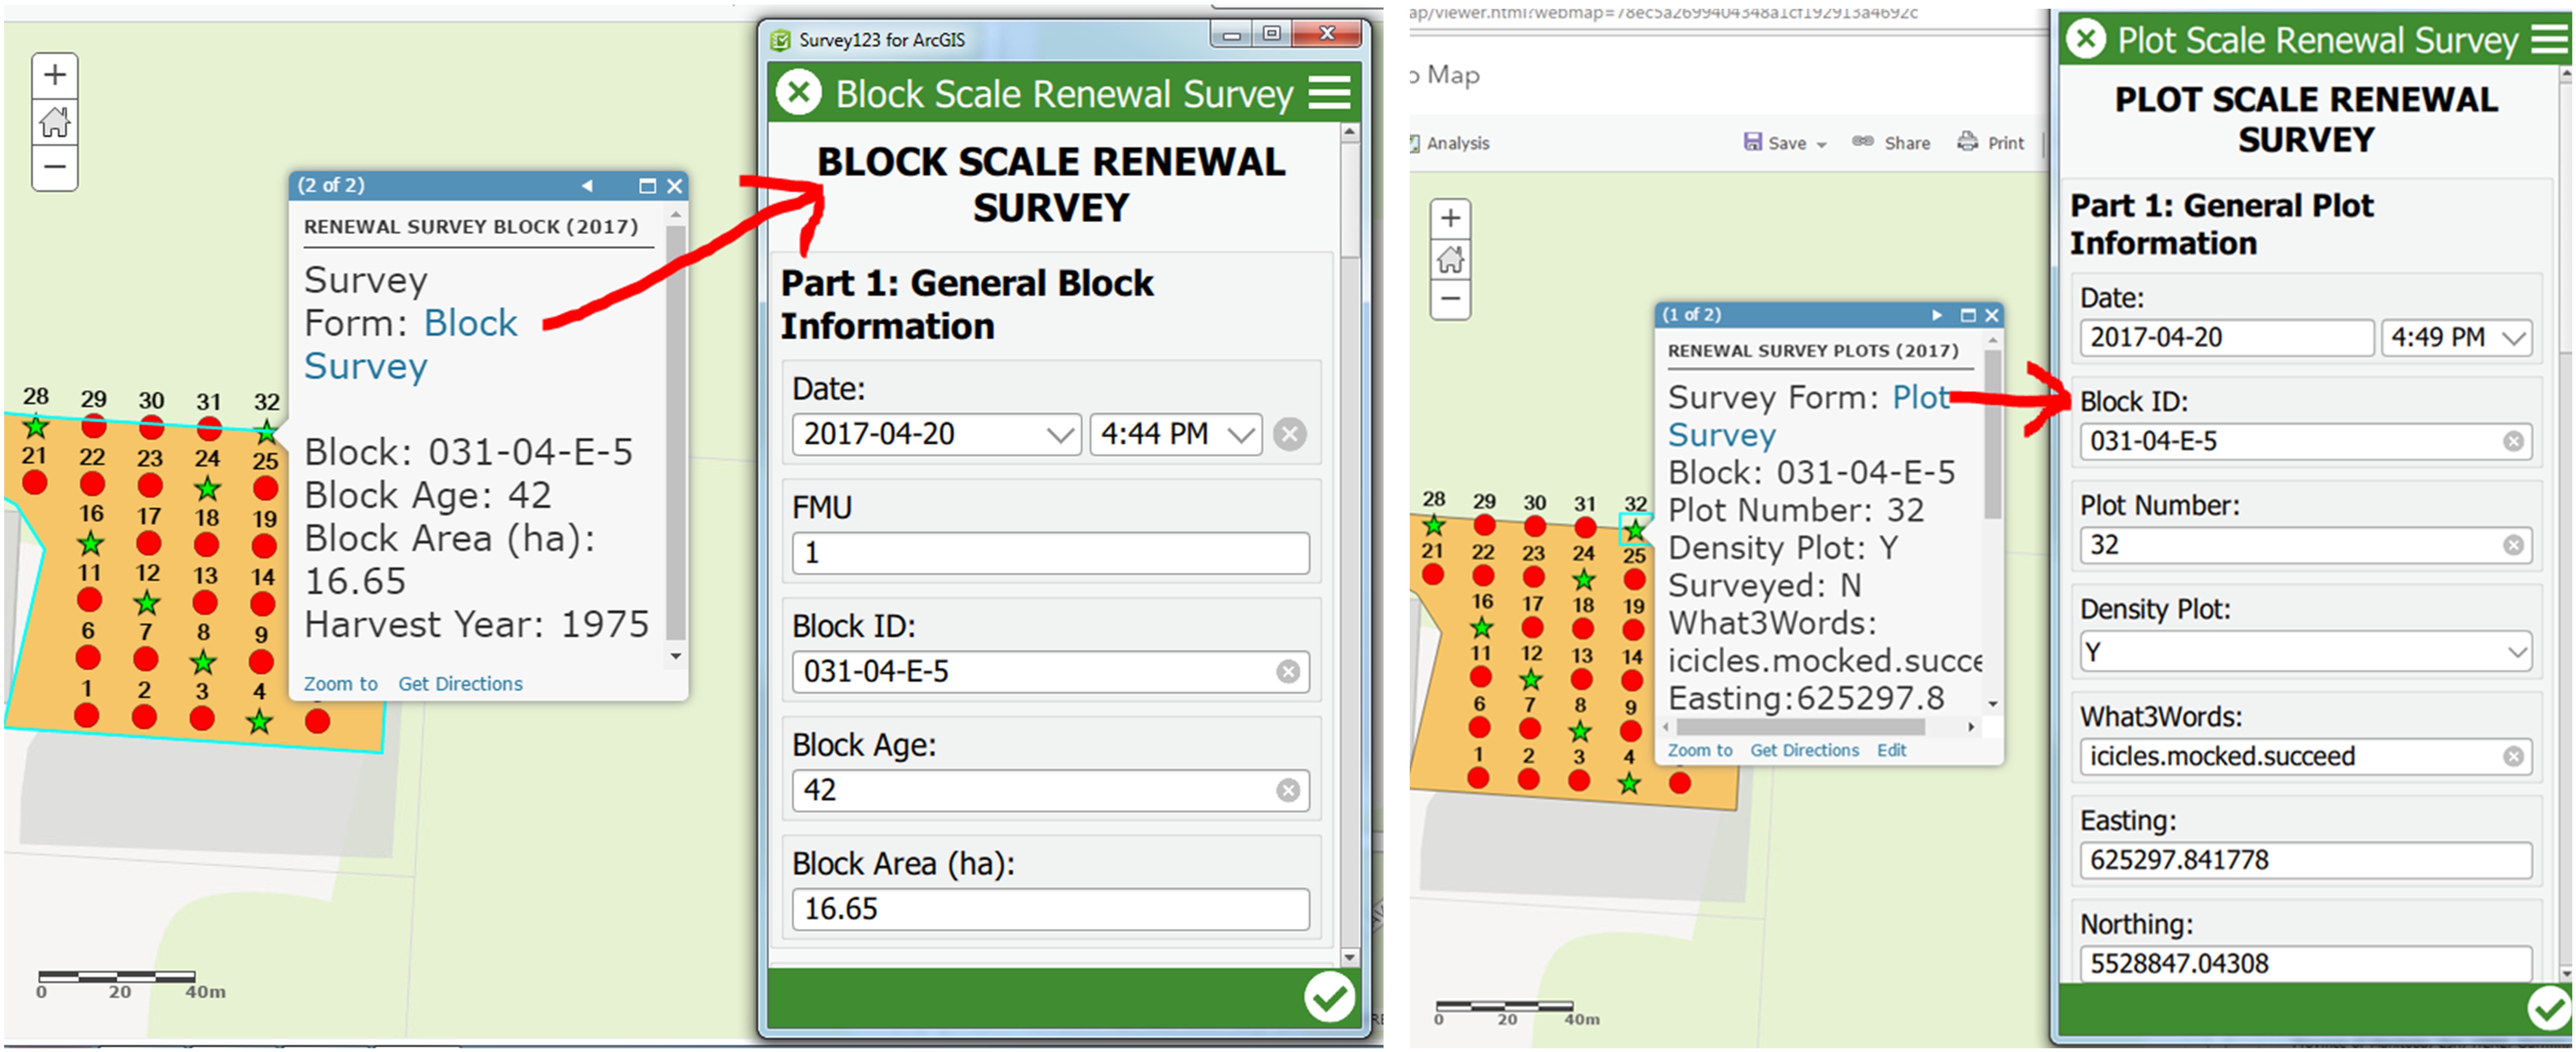Close the Block Scale Renewal Survey form
2576x1052 pixels.
[x=799, y=93]
